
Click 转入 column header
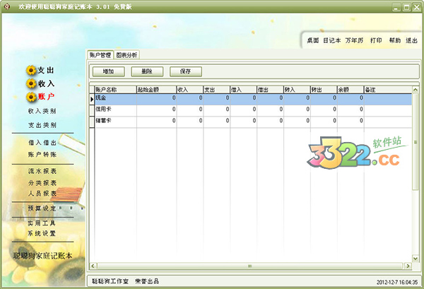(297, 90)
